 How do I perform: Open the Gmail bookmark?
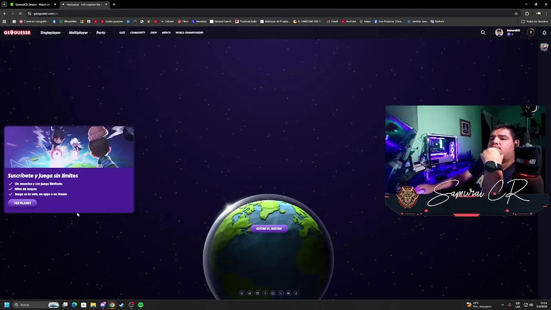click(x=332, y=22)
